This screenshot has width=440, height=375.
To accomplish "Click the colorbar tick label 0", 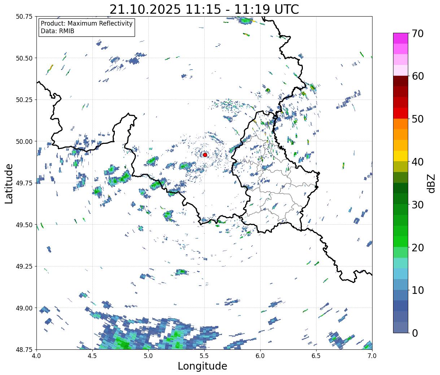I will pyautogui.click(x=415, y=333).
